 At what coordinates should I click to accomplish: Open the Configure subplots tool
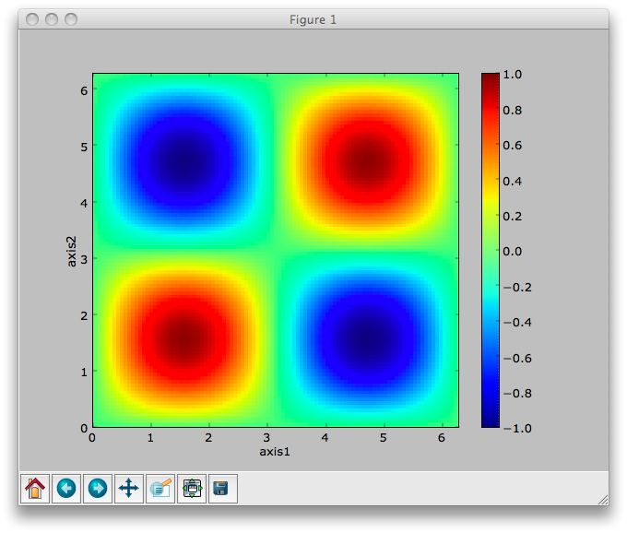pyautogui.click(x=192, y=488)
